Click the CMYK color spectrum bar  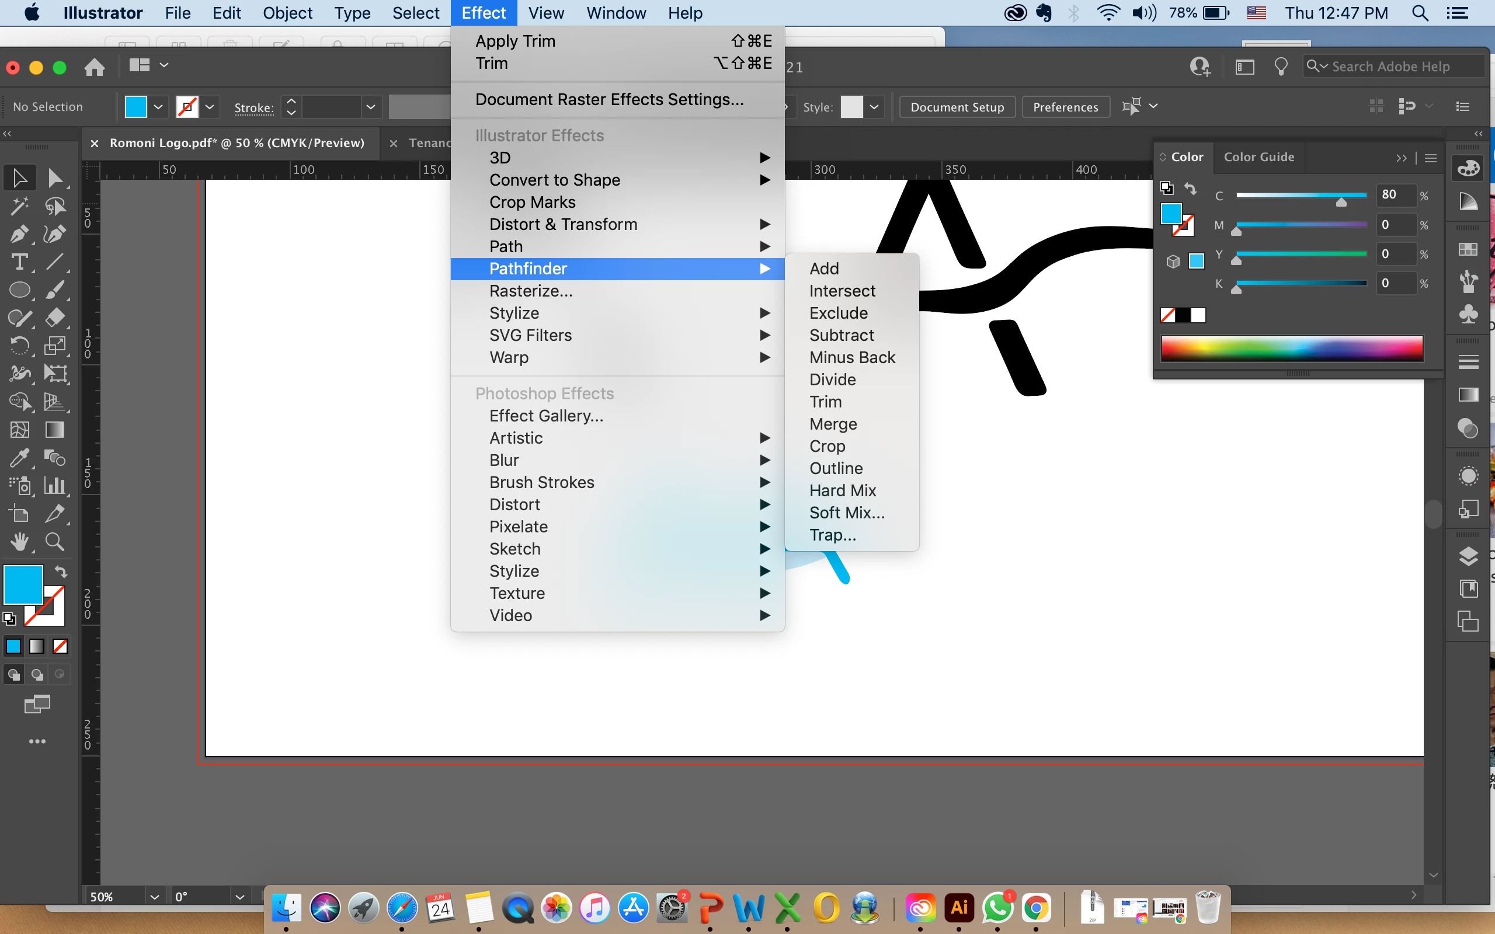(1292, 348)
